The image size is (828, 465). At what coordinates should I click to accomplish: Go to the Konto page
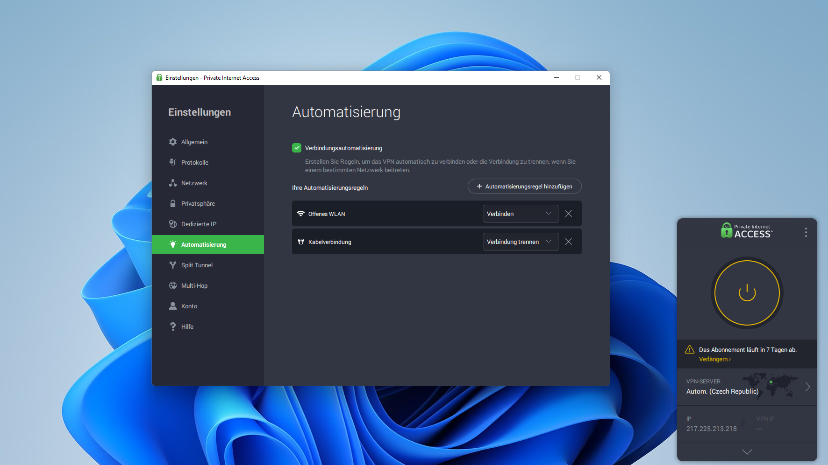pos(208,306)
